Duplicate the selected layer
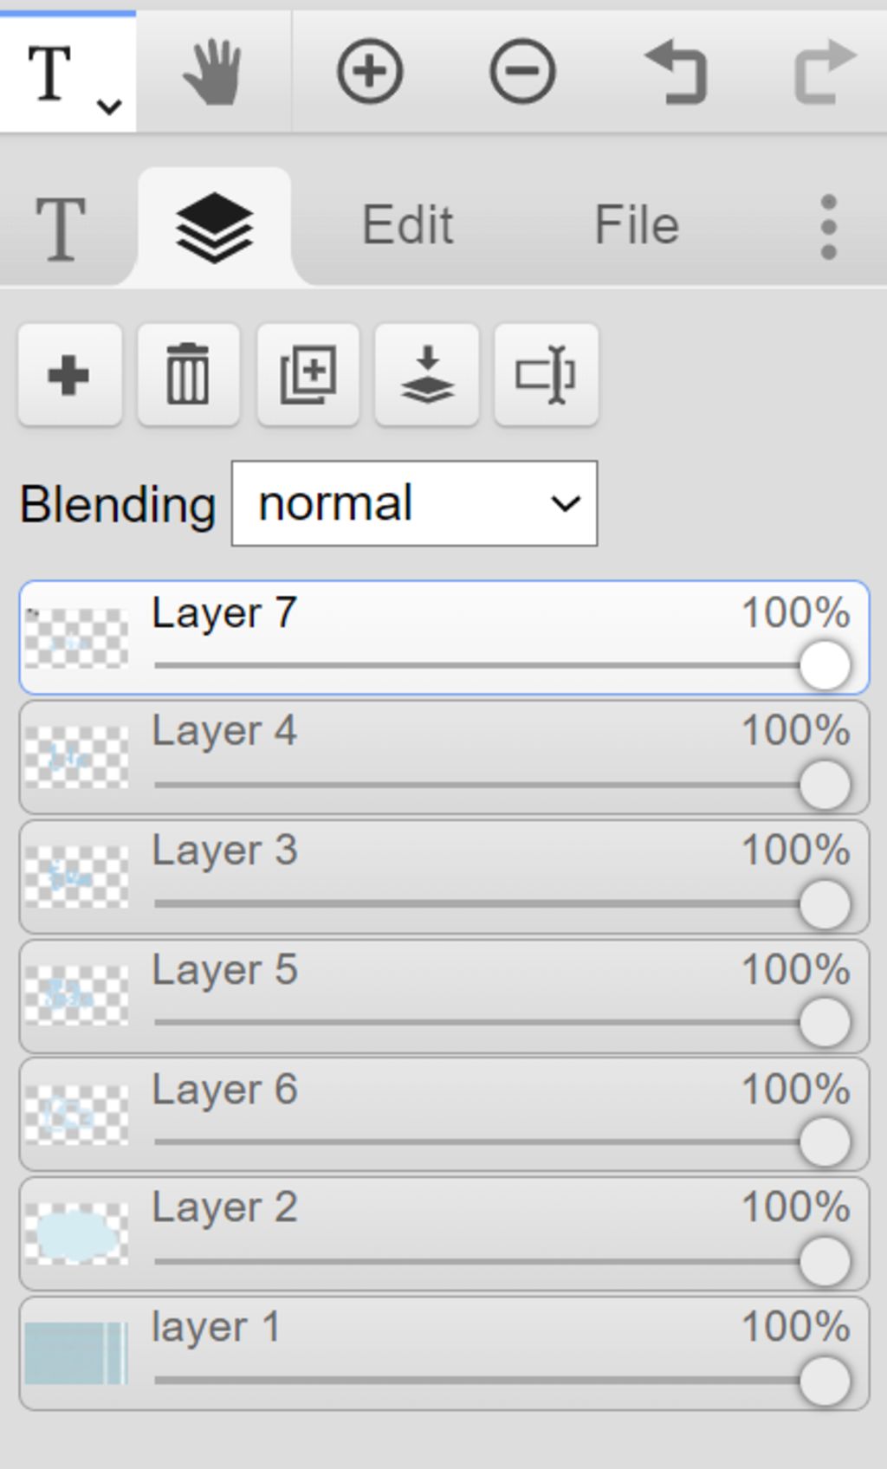This screenshot has width=887, height=1469. point(308,375)
